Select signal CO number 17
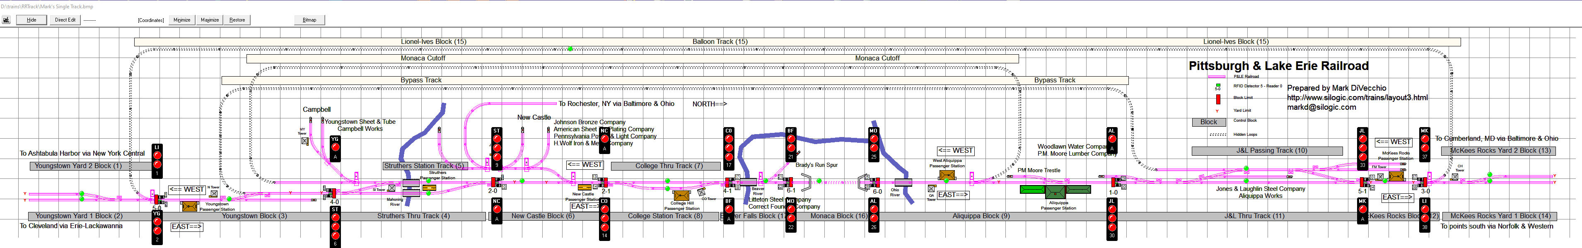 tap(728, 148)
